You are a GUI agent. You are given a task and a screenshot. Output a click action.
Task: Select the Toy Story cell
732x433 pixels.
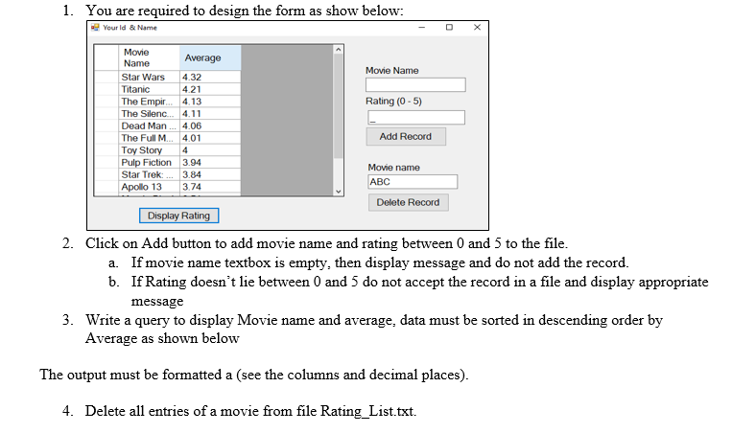pos(149,150)
